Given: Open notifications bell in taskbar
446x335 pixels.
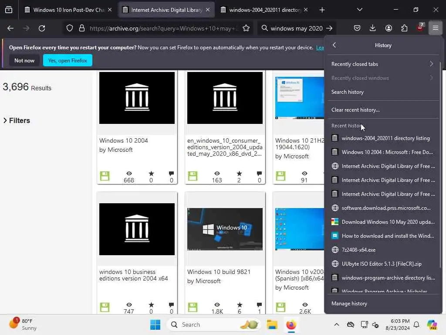Looking at the screenshot, I should [416, 325].
